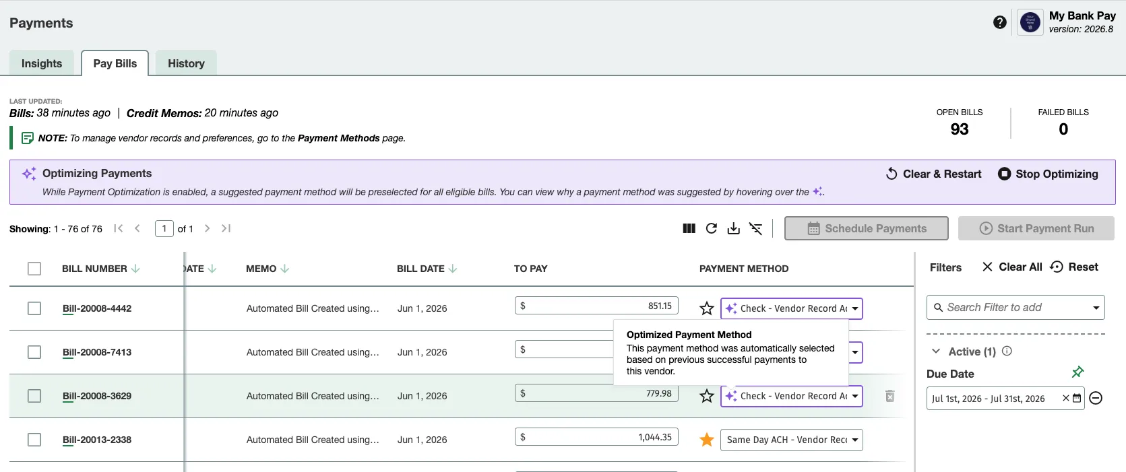Favorite payment method for Bill-20008-4442
Image resolution: width=1126 pixels, height=472 pixels.
click(x=707, y=308)
